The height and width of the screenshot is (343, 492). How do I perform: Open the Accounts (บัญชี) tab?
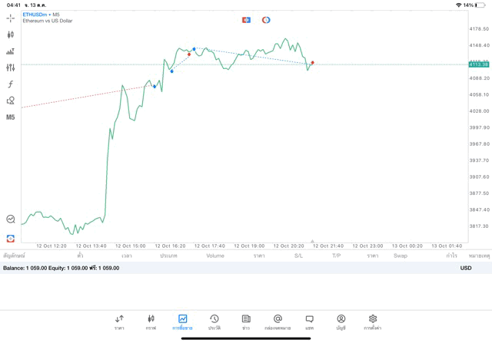[341, 322]
